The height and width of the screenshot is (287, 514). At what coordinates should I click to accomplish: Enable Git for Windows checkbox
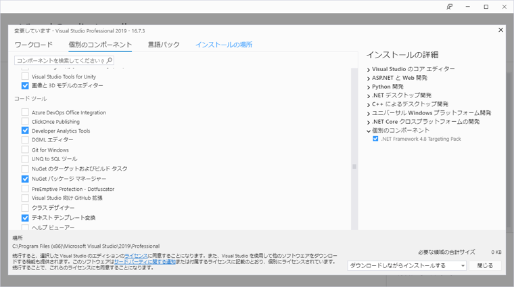pos(25,150)
